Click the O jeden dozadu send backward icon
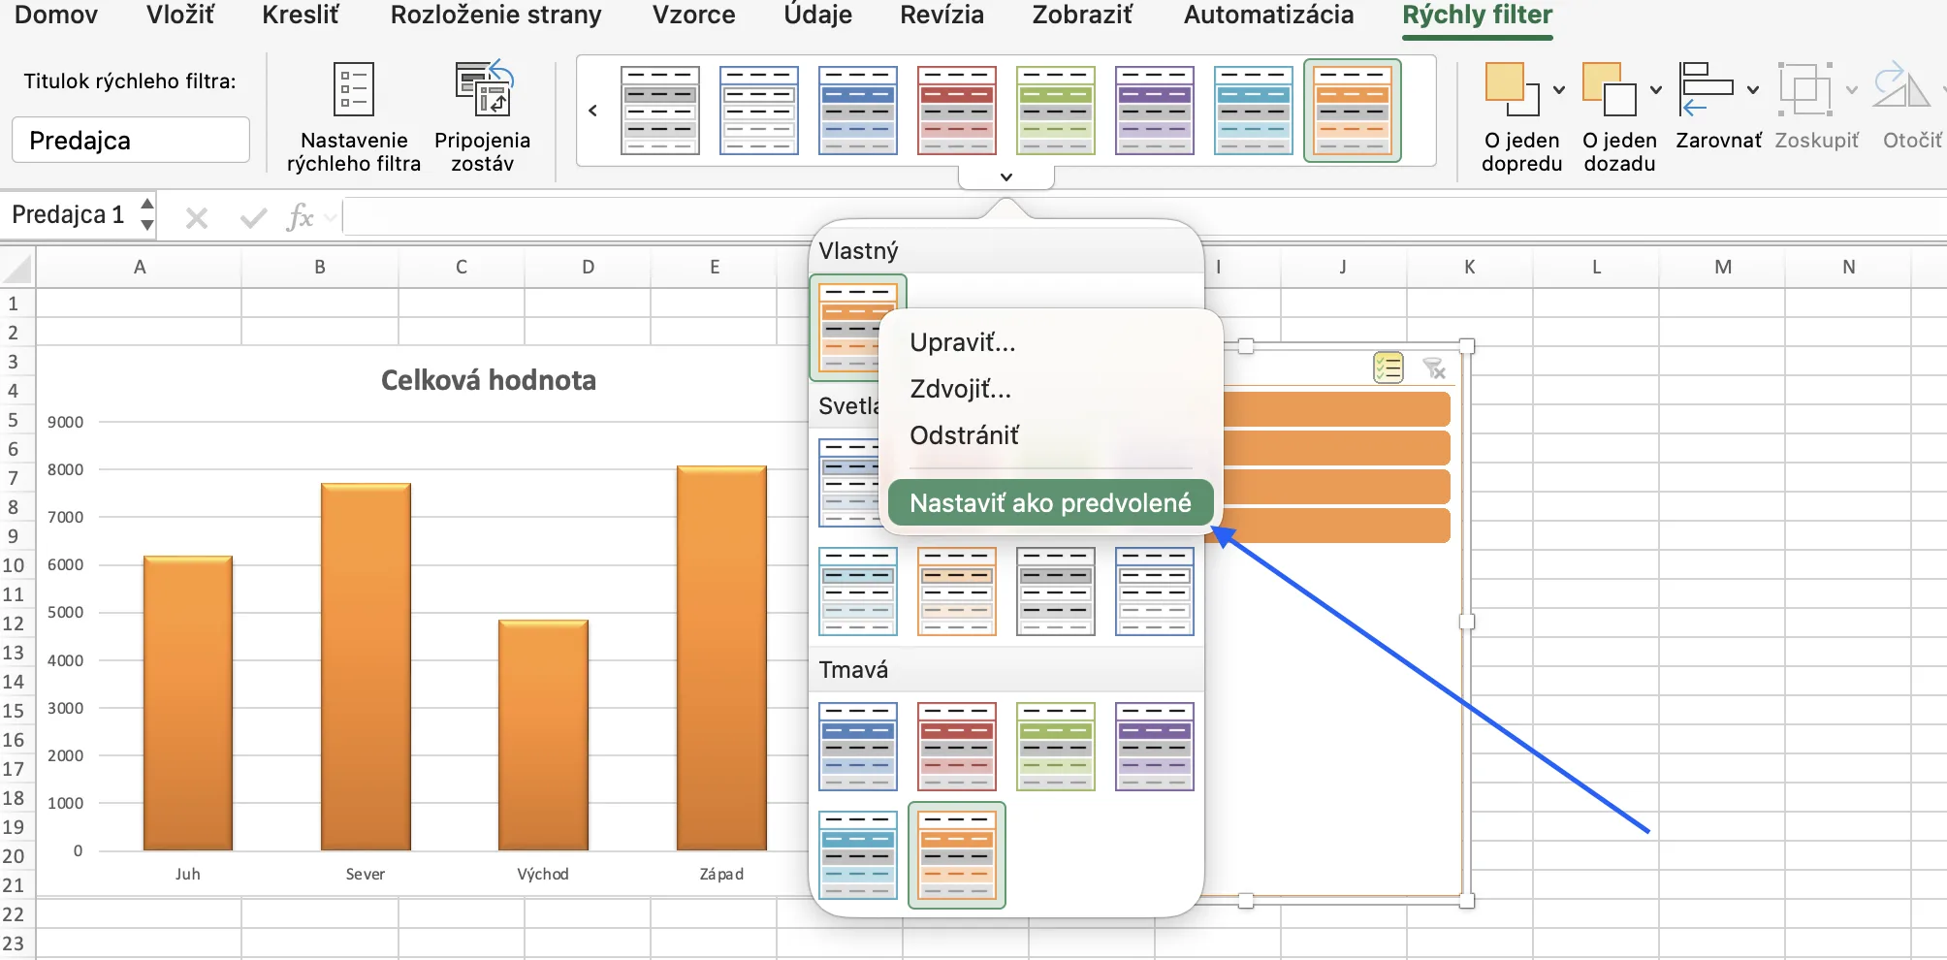The image size is (1947, 960). point(1610,89)
